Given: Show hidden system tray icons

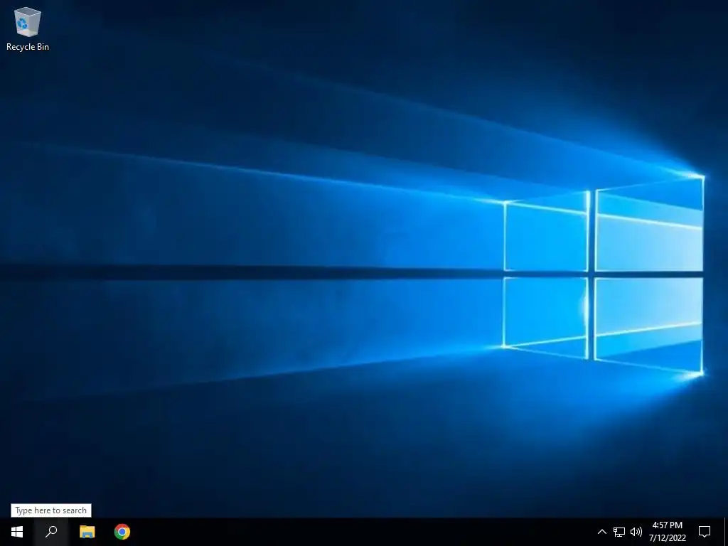Looking at the screenshot, I should click(601, 532).
